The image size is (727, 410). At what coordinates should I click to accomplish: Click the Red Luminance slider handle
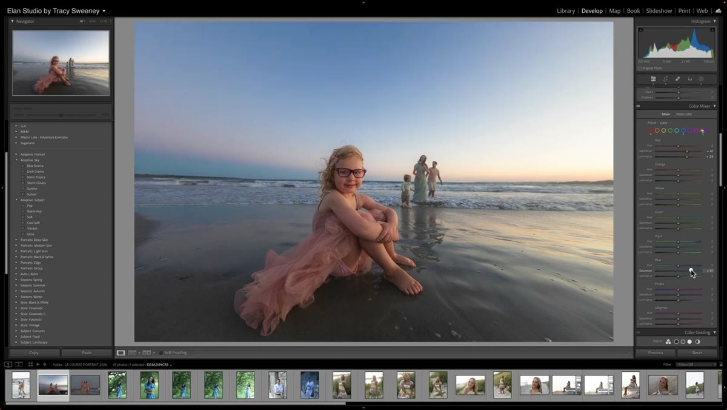pos(686,156)
